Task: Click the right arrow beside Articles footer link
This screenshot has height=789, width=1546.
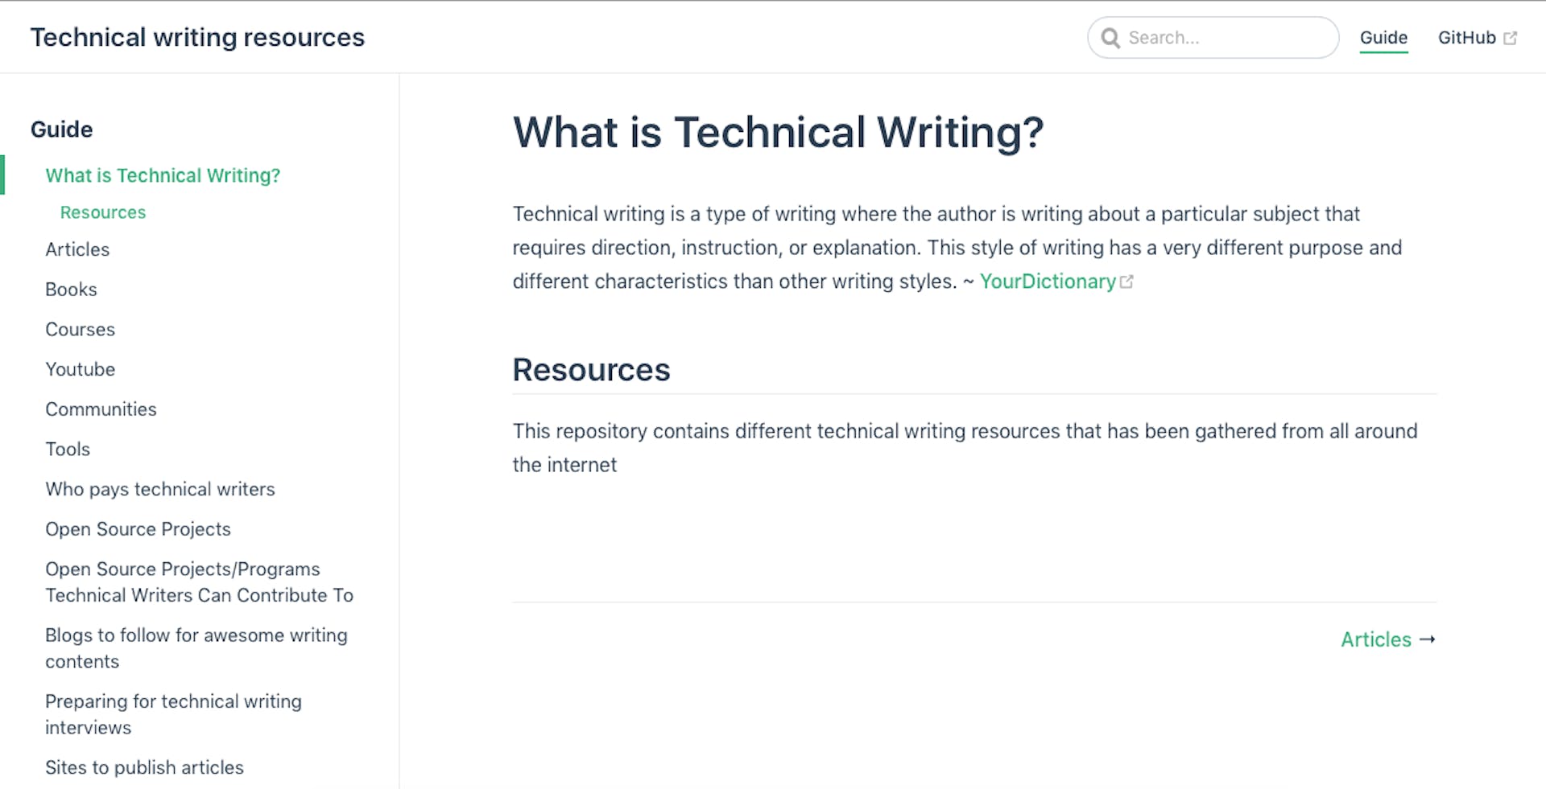Action: pos(1429,639)
